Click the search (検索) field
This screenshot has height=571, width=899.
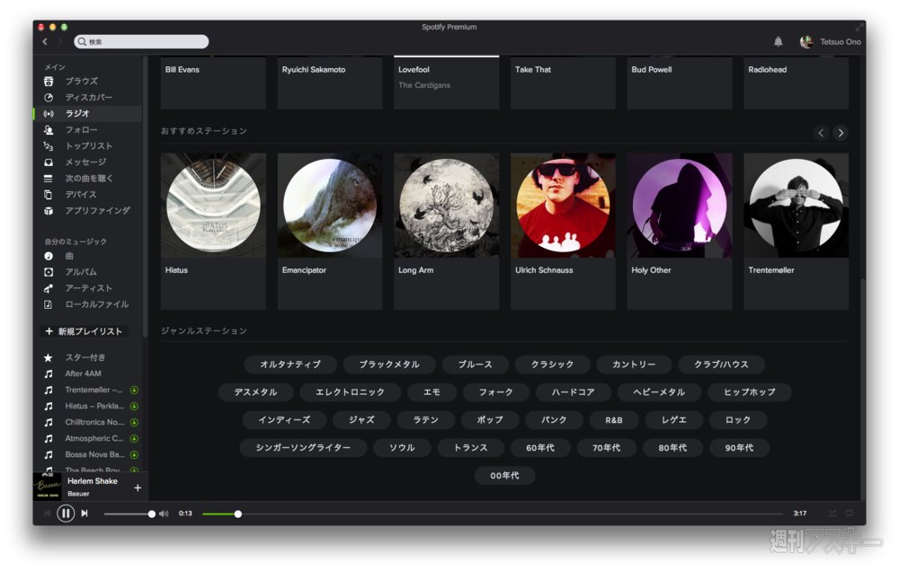point(141,42)
